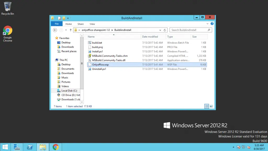Switch to the Share ribbon tab
The image size is (268, 151).
tap(81, 24)
